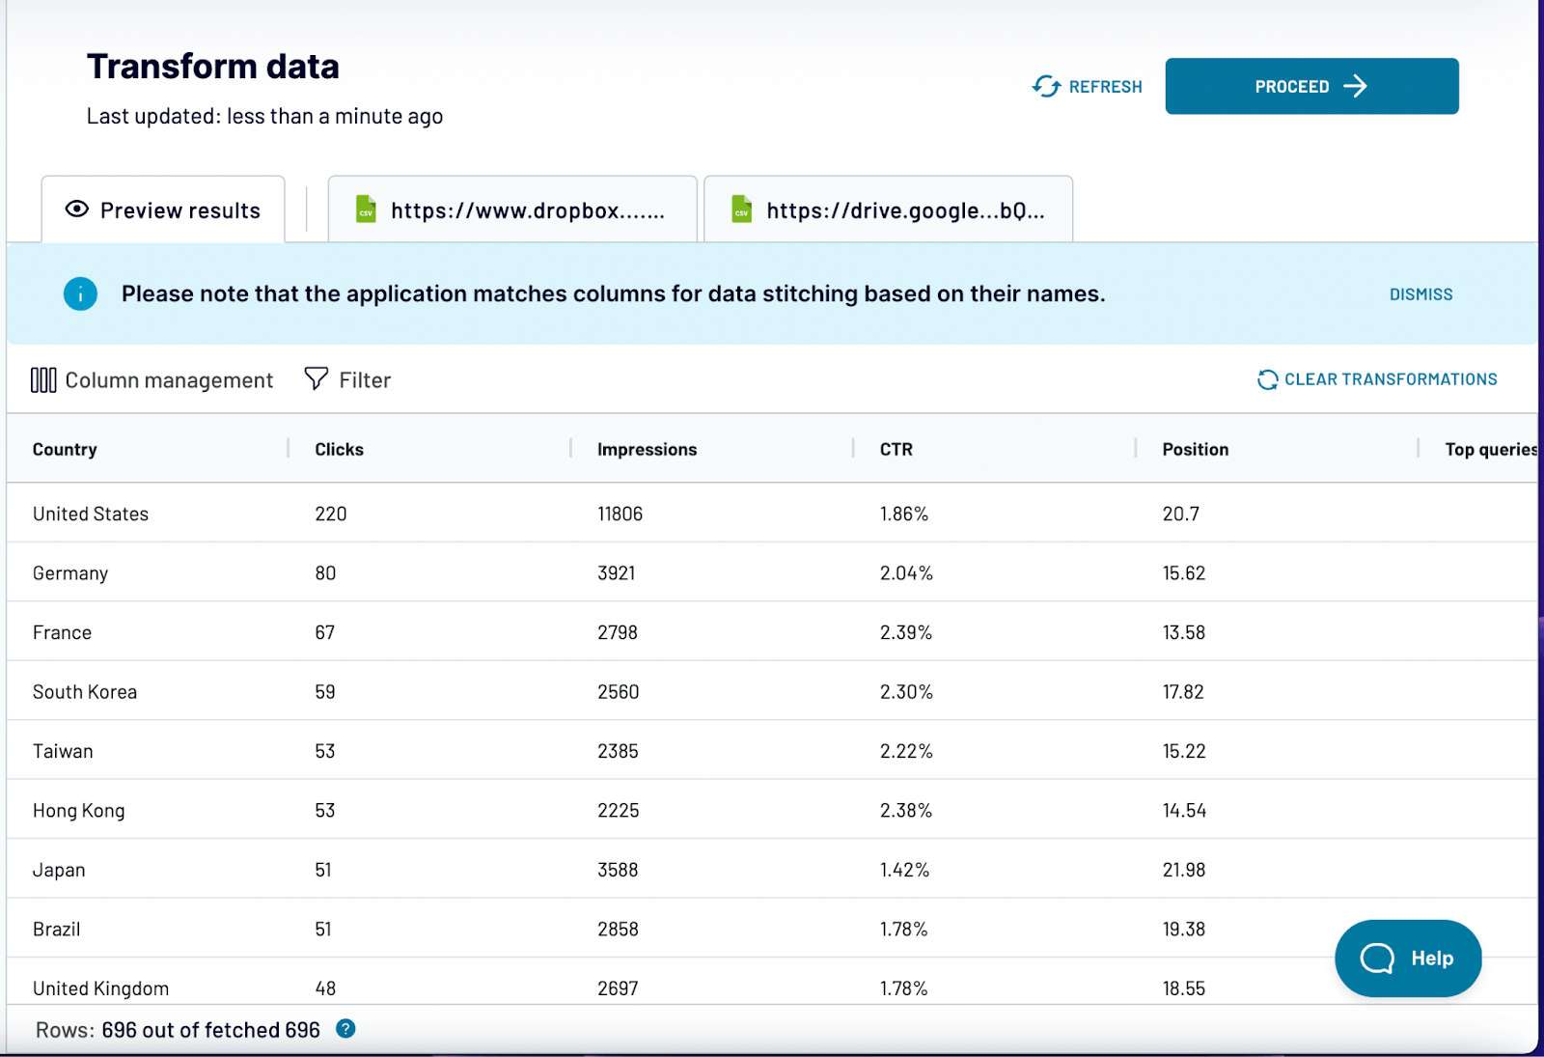
Task: Select the Google Drive data source tab
Action: 888,209
